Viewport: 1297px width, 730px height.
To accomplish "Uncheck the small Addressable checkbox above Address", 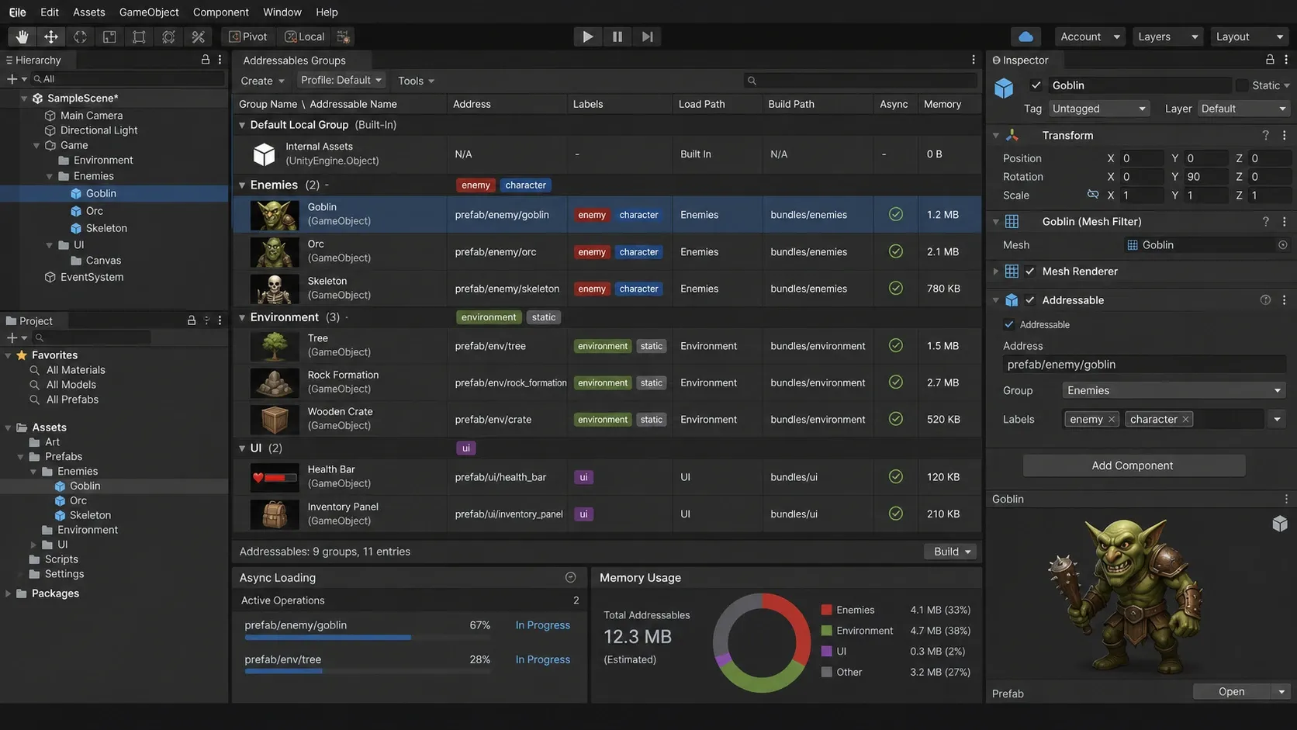I will coord(1009,325).
